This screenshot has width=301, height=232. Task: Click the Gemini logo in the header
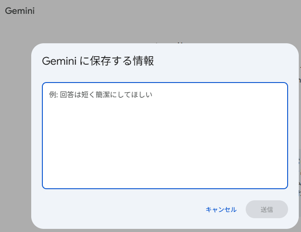[x=20, y=11]
